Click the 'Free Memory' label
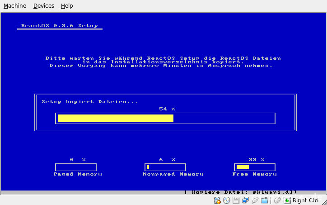Screen dimensions: 327x205 [x=254, y=174]
